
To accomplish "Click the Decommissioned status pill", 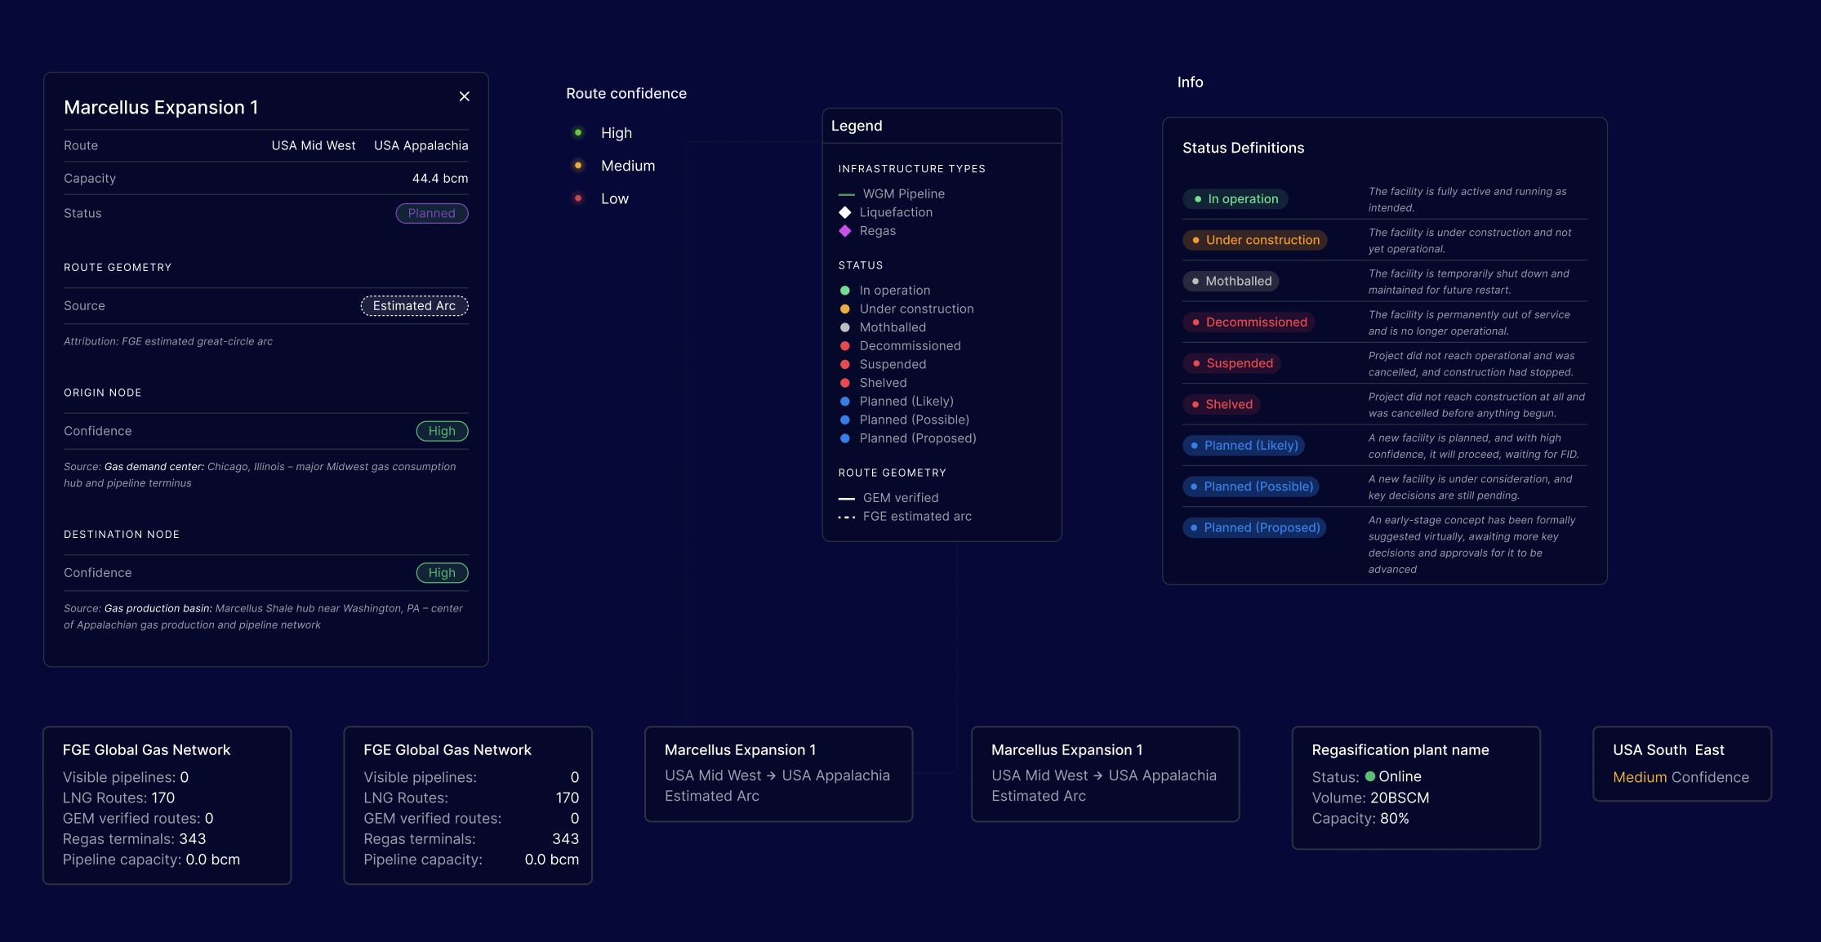I will pos(1249,322).
